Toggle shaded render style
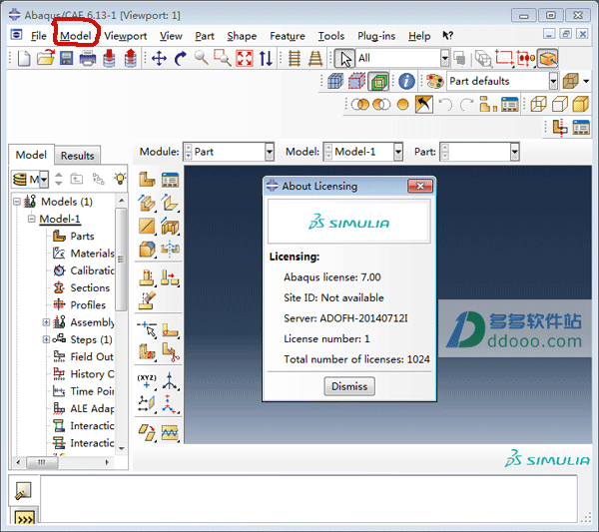The height and width of the screenshot is (532, 599). click(x=581, y=104)
